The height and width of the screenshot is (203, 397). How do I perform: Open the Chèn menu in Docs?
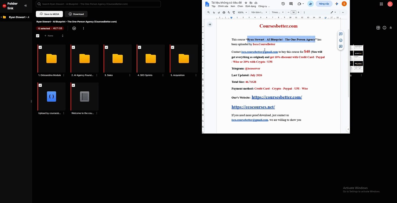point(240,6)
